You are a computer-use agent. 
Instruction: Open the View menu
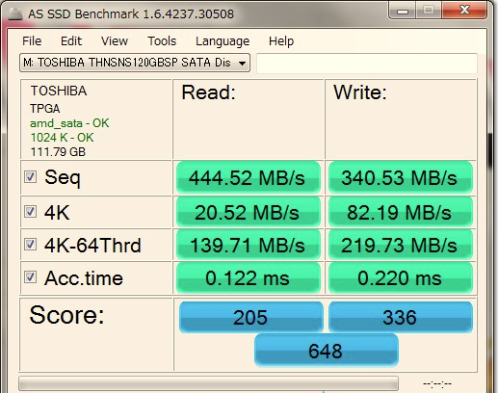(x=115, y=41)
